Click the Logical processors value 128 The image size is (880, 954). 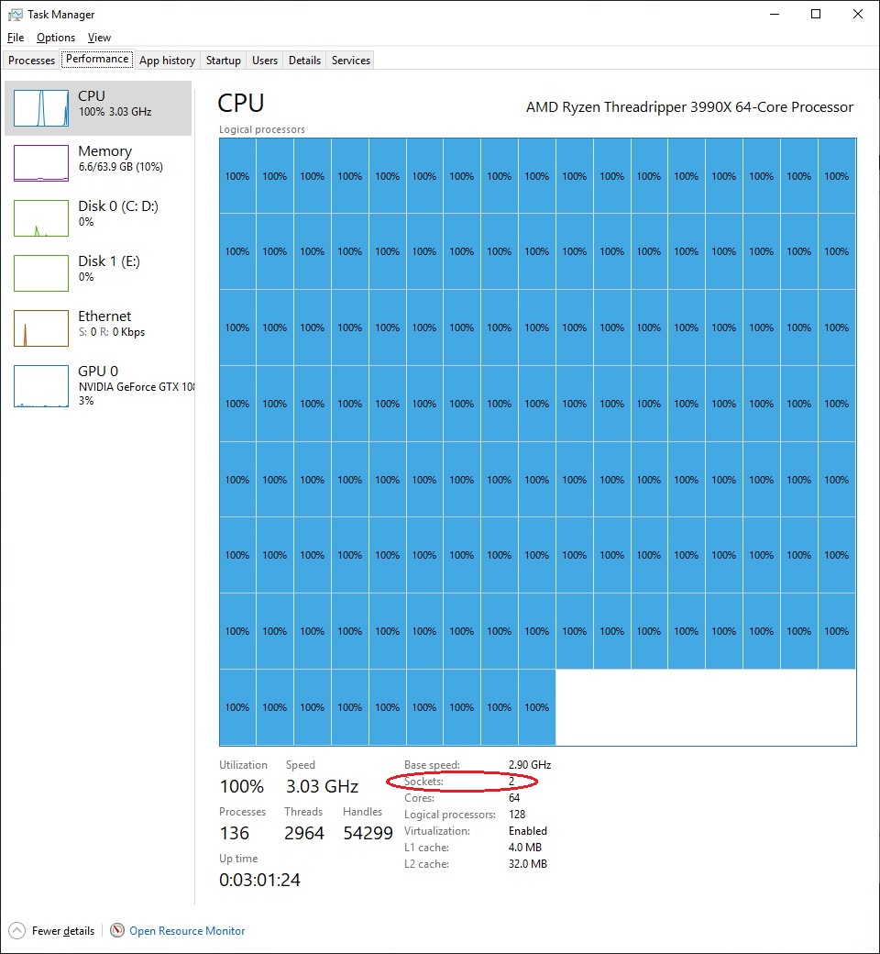[x=517, y=814]
